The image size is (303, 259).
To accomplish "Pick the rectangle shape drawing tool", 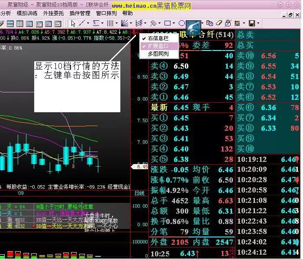I will [167, 23].
